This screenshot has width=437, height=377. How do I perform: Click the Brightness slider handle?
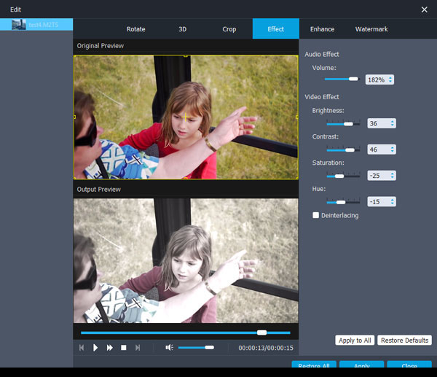(348, 124)
